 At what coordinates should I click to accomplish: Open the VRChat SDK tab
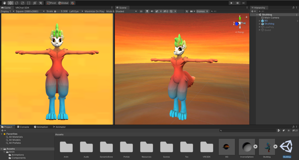(x=22, y=8)
